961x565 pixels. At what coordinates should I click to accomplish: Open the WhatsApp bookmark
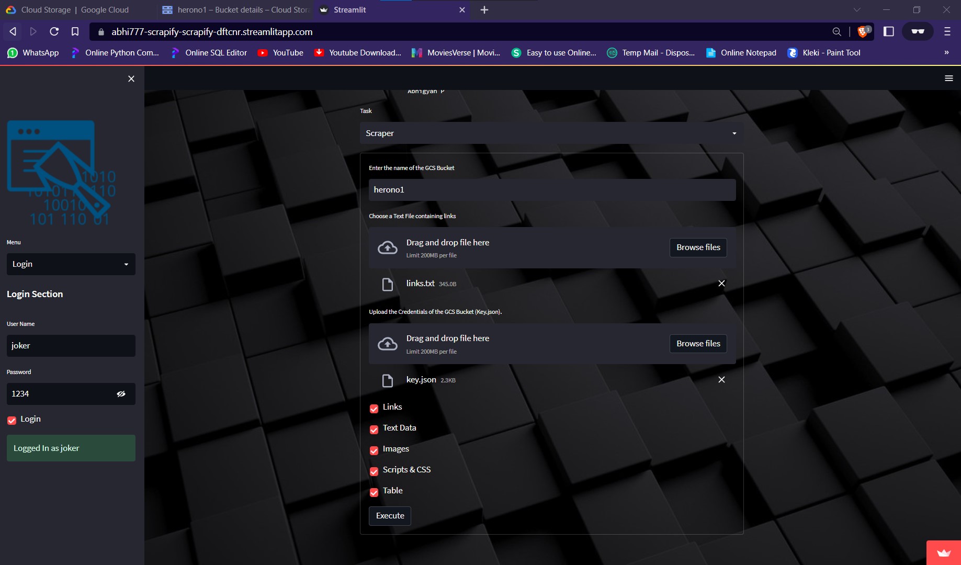coord(33,53)
